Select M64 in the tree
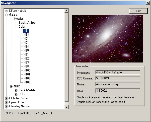Image resolution: width=151 pixels, height=122 pixels. [26, 47]
